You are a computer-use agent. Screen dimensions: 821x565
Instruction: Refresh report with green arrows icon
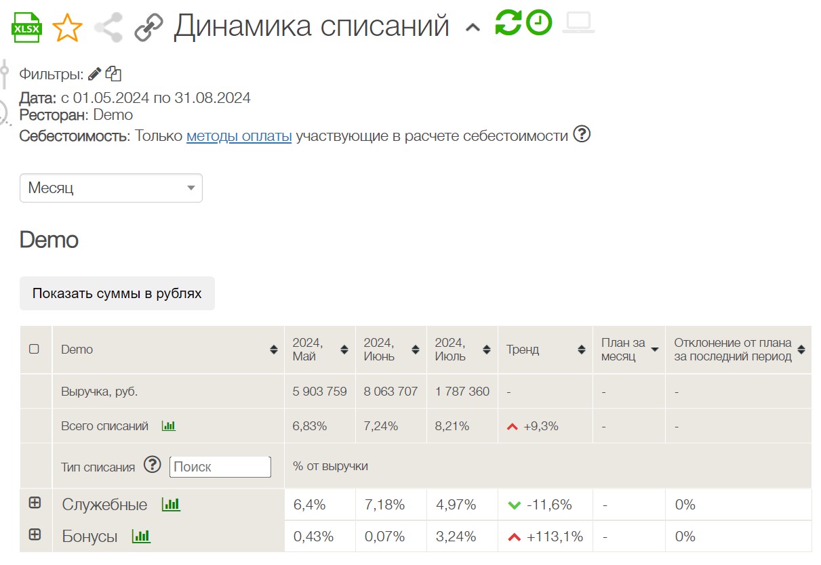(508, 23)
